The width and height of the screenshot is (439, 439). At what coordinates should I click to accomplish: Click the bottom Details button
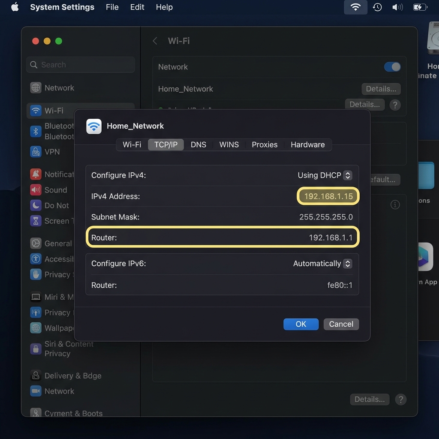click(x=370, y=399)
